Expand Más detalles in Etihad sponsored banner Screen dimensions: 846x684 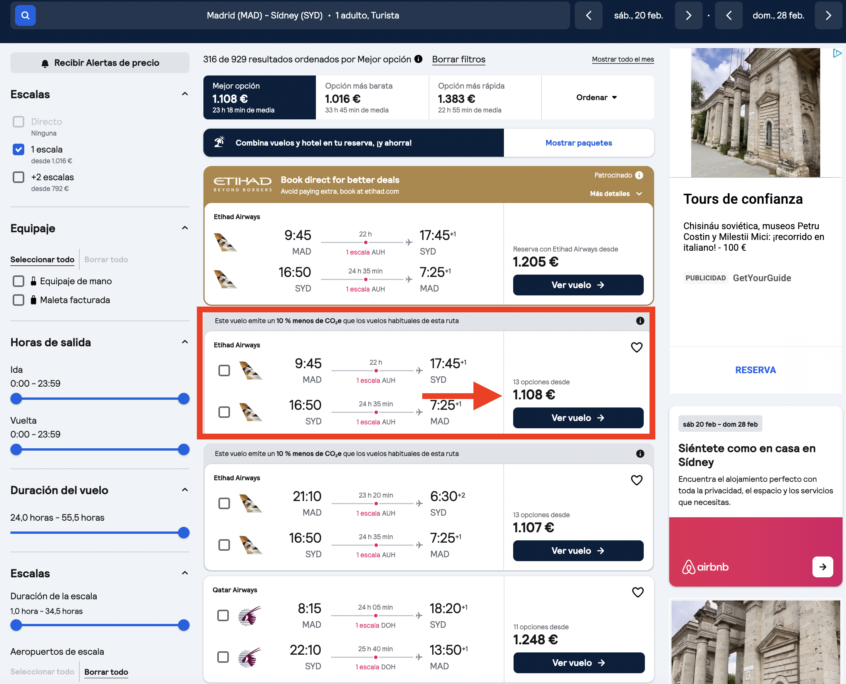pos(616,193)
